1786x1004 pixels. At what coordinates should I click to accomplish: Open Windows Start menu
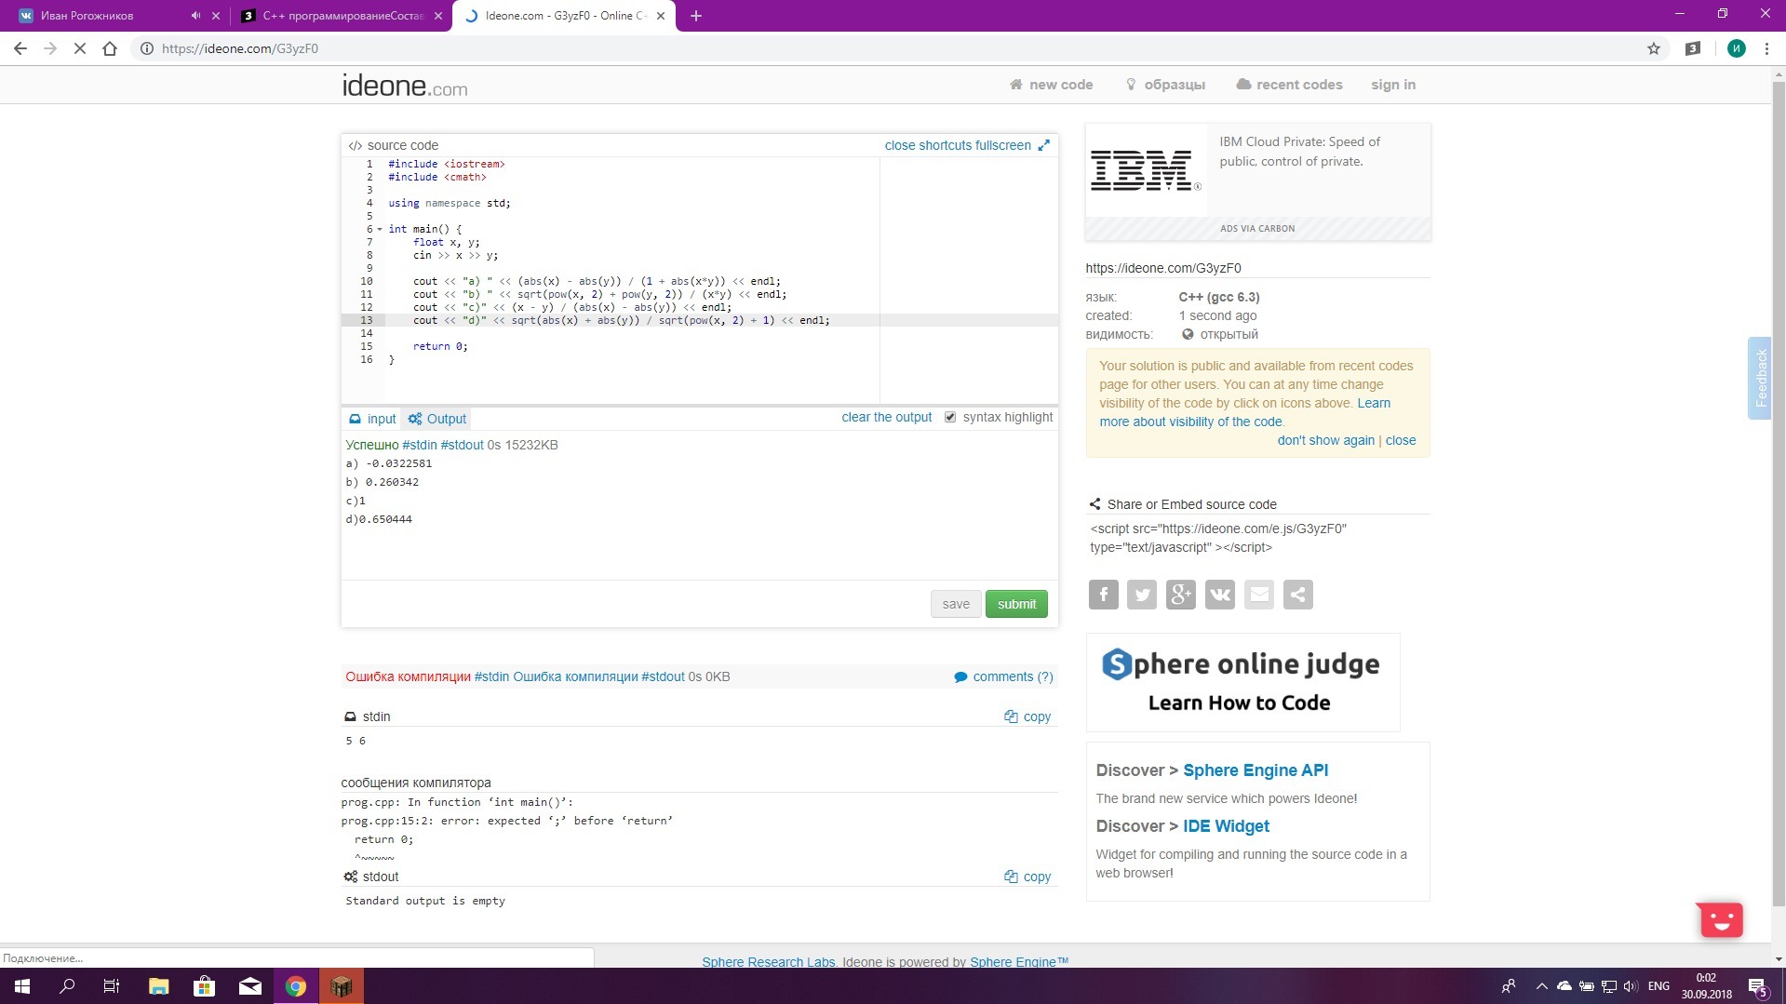coord(22,986)
